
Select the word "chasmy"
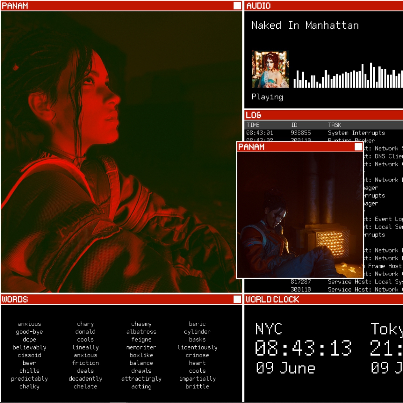click(141, 324)
